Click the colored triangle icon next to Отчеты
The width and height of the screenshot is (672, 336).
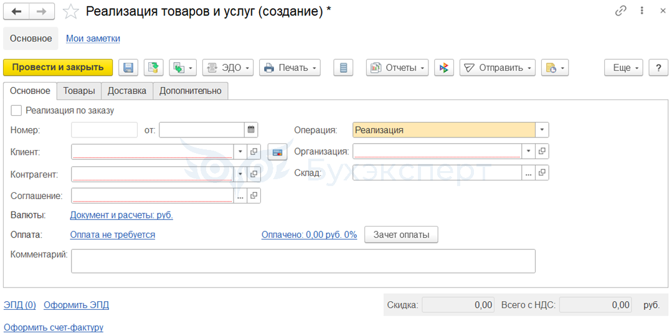click(444, 68)
